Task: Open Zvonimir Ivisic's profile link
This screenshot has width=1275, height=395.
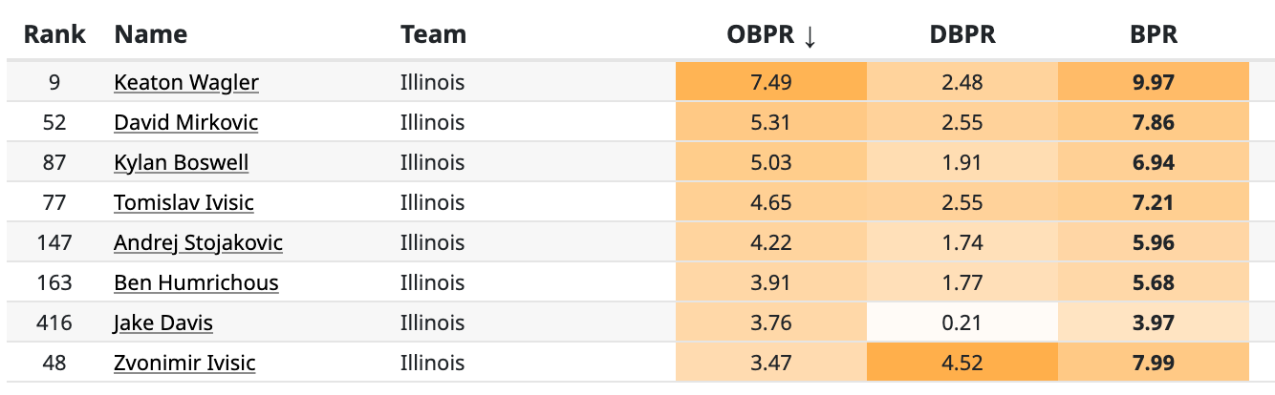Action: pos(184,364)
